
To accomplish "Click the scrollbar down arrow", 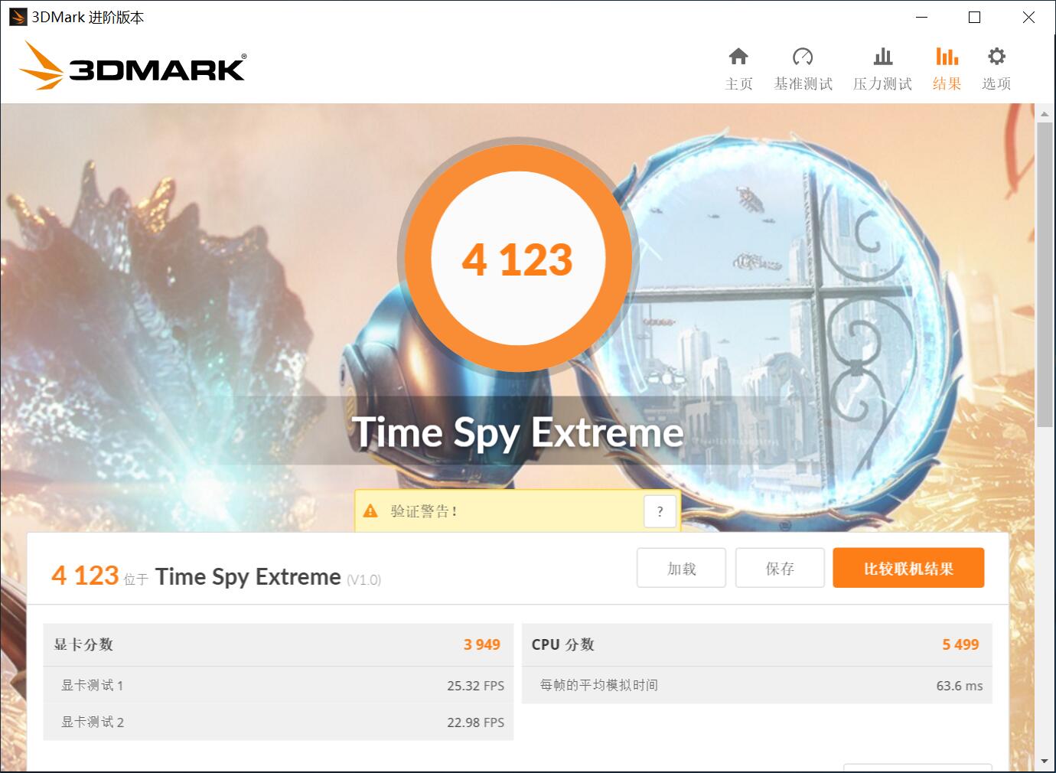I will click(1045, 762).
